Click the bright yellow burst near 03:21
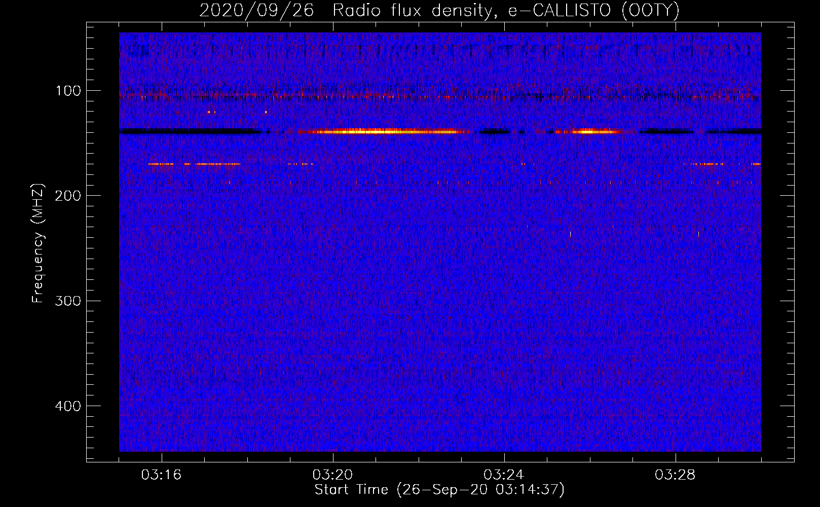The height and width of the screenshot is (507, 820). [x=384, y=132]
